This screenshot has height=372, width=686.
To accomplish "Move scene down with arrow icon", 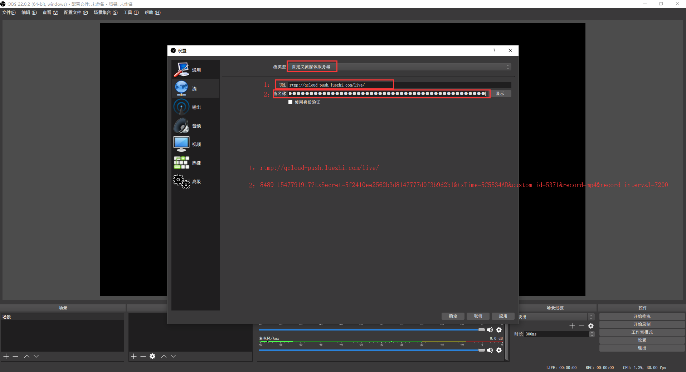I will 36,356.
